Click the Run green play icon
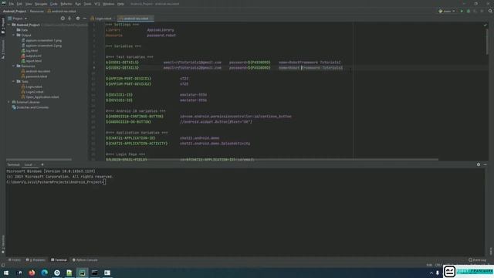The height and width of the screenshot is (278, 494). (x=462, y=11)
